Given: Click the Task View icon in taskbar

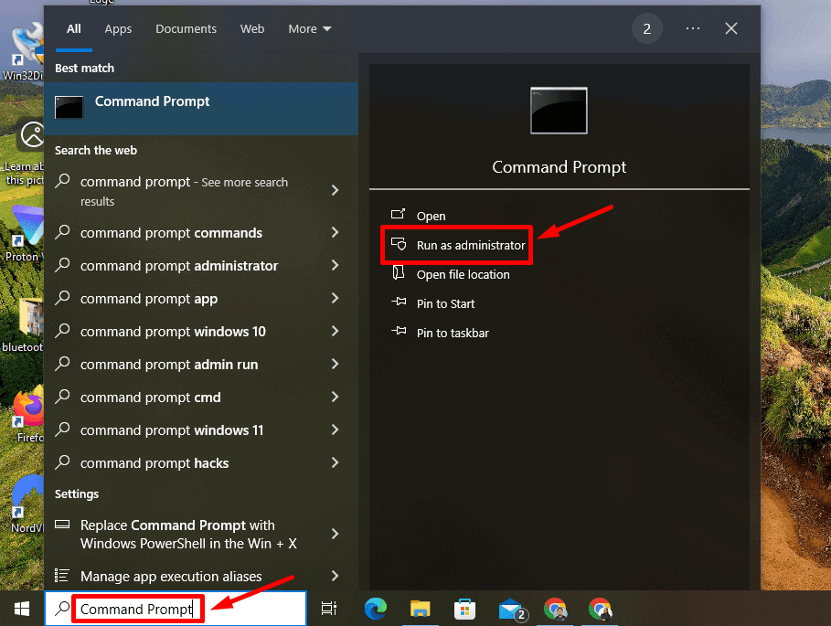Looking at the screenshot, I should pyautogui.click(x=329, y=609).
